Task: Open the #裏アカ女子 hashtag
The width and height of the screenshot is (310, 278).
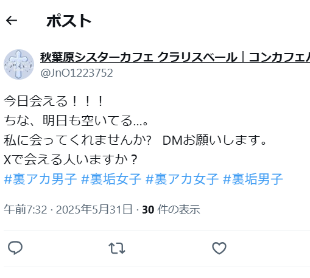Action: pyautogui.click(x=182, y=179)
